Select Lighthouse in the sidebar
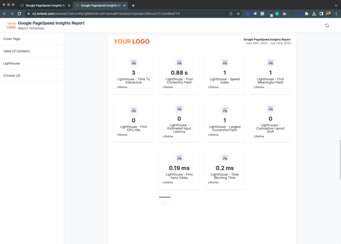The width and height of the screenshot is (341, 244). pos(32,63)
